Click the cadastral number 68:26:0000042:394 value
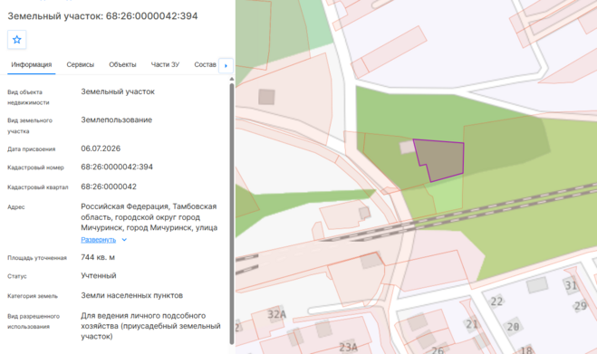Image resolution: width=597 pixels, height=354 pixels. (x=117, y=167)
